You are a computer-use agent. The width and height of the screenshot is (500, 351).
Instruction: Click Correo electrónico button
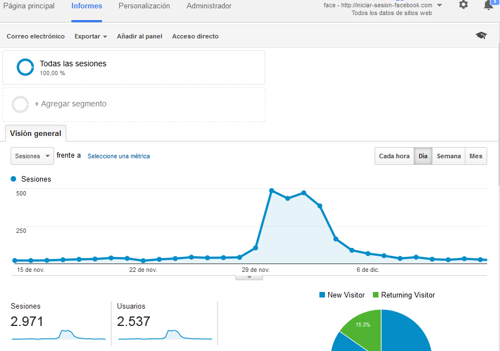[36, 36]
